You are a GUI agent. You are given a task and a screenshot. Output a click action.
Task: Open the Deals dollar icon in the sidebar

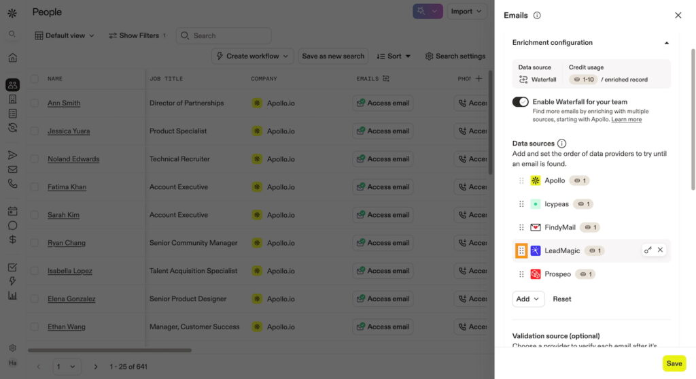pos(12,240)
